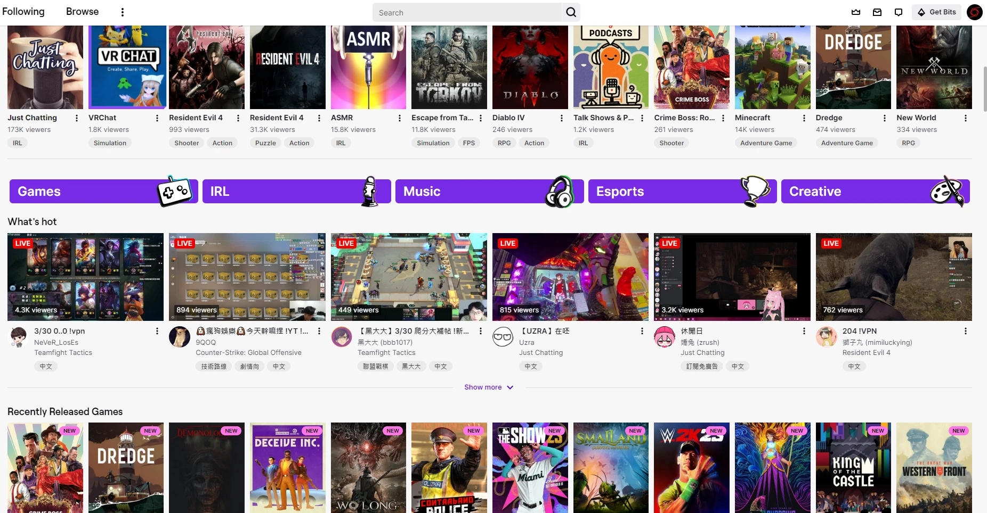Go to the Browse tab

[x=82, y=11]
